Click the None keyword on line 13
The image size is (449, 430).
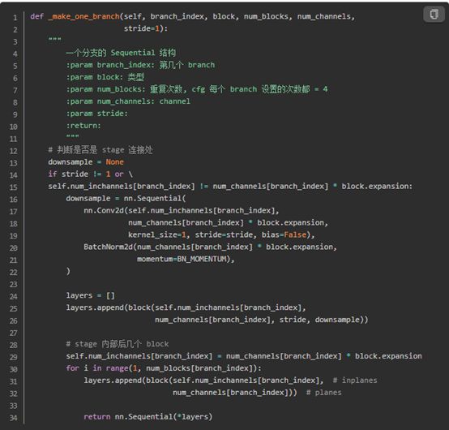click(114, 162)
